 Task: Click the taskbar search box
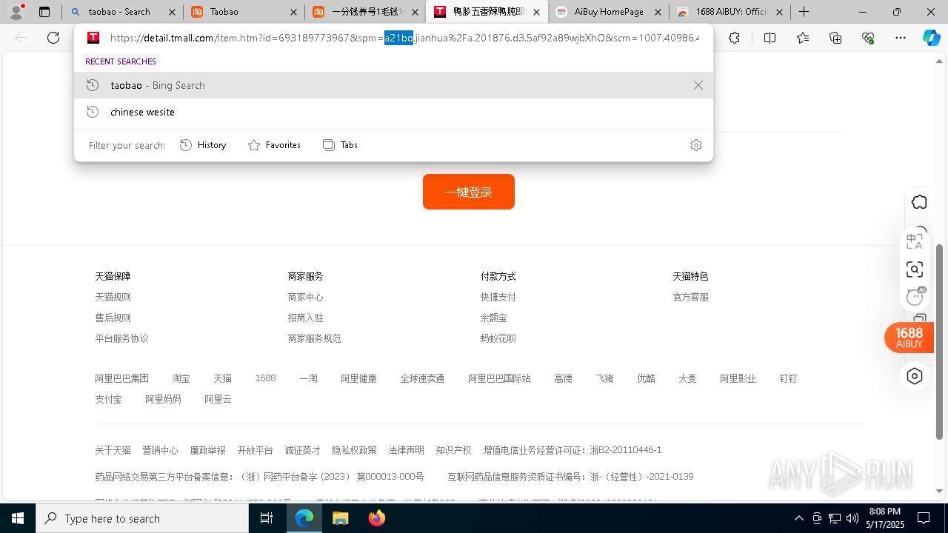coord(142,518)
